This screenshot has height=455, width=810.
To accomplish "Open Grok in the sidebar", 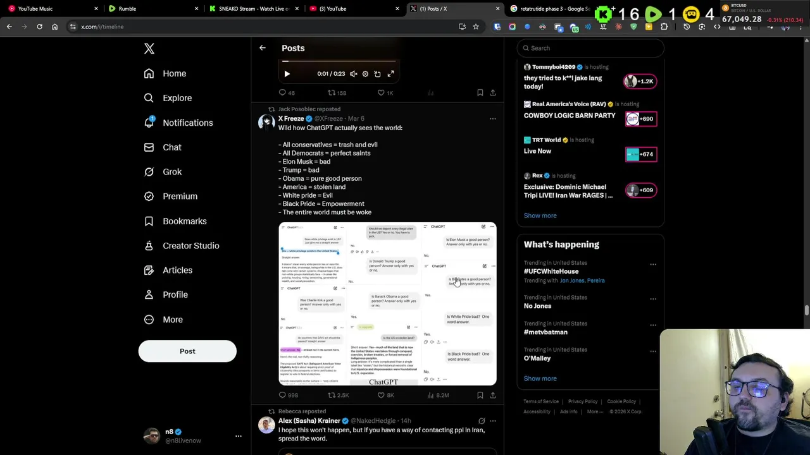I will (x=163, y=172).
